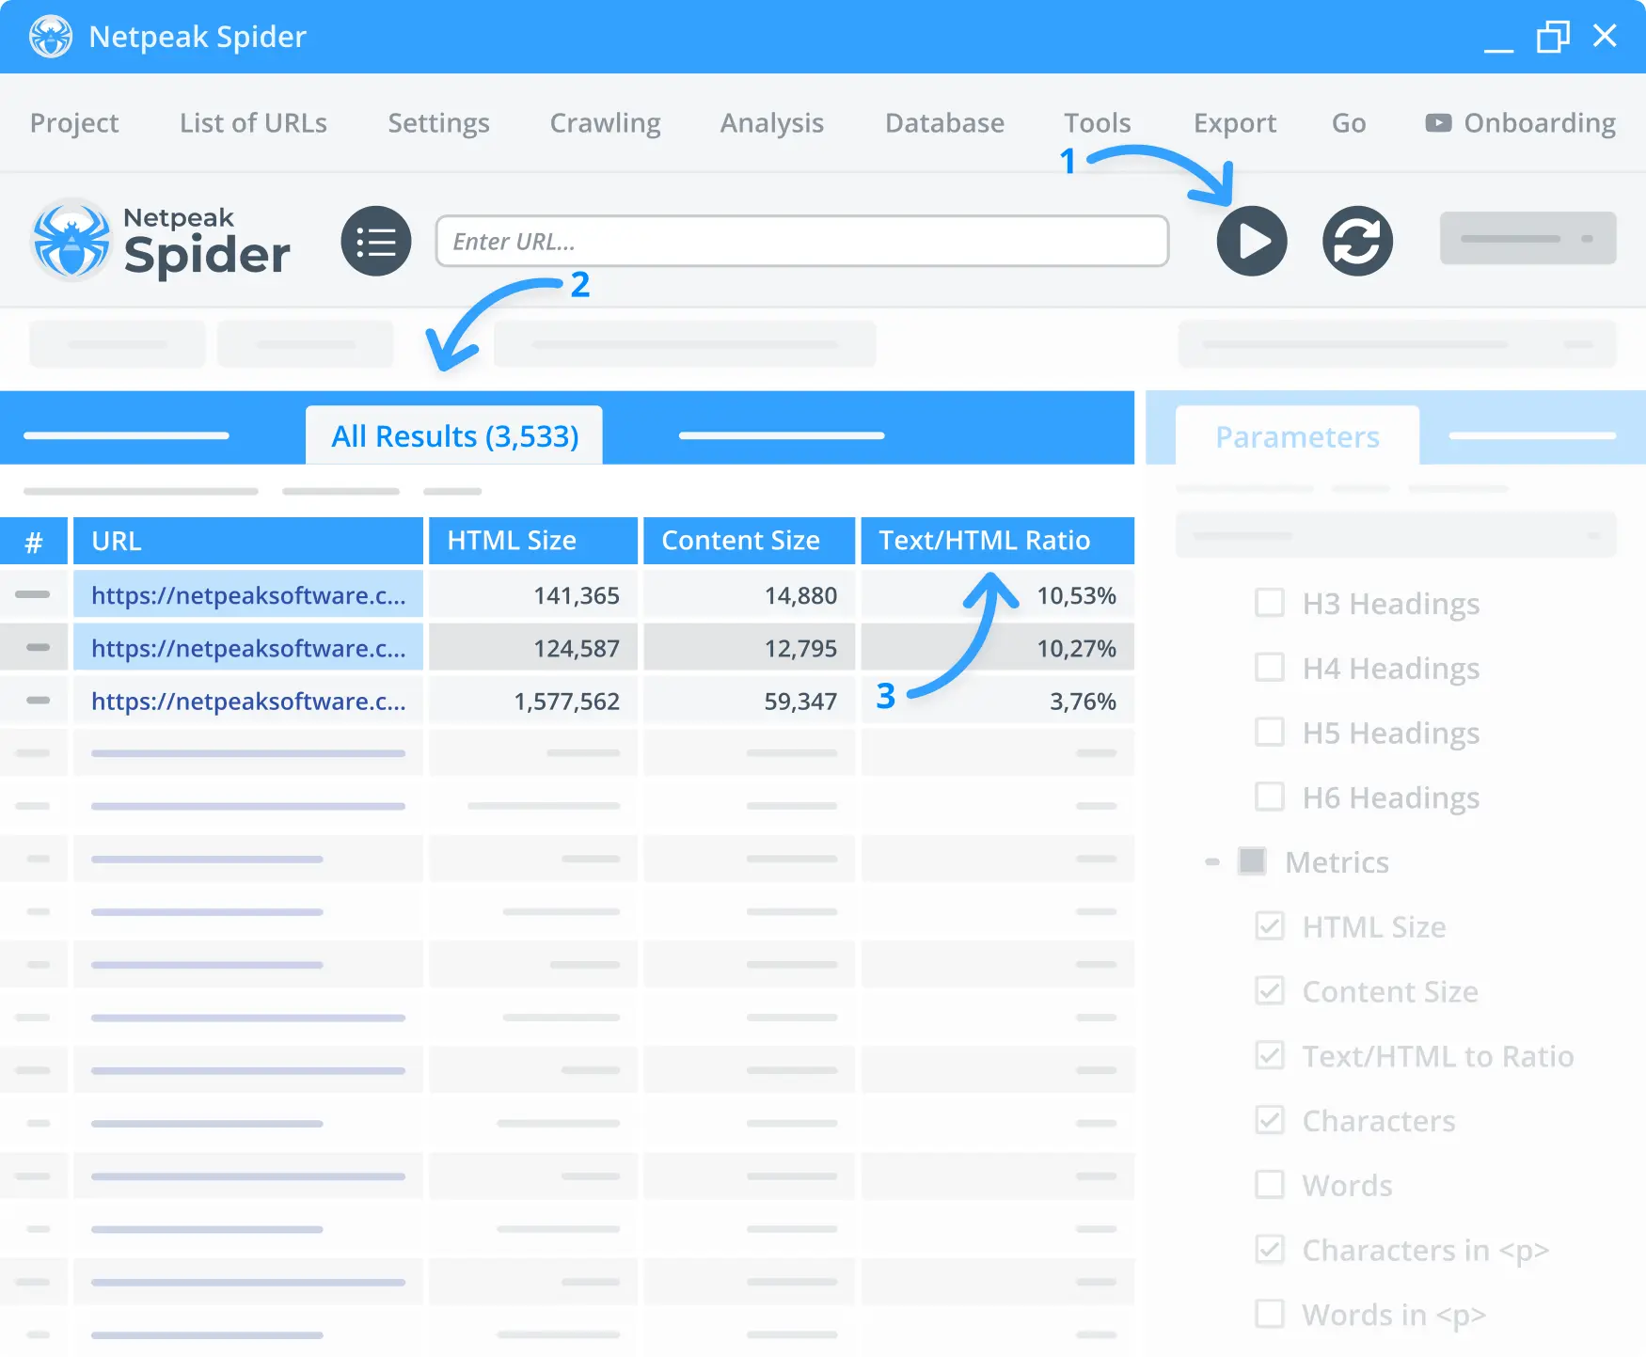Select the ratio cell 10,53%
Viewport: 1646px width, 1357px height.
(997, 595)
